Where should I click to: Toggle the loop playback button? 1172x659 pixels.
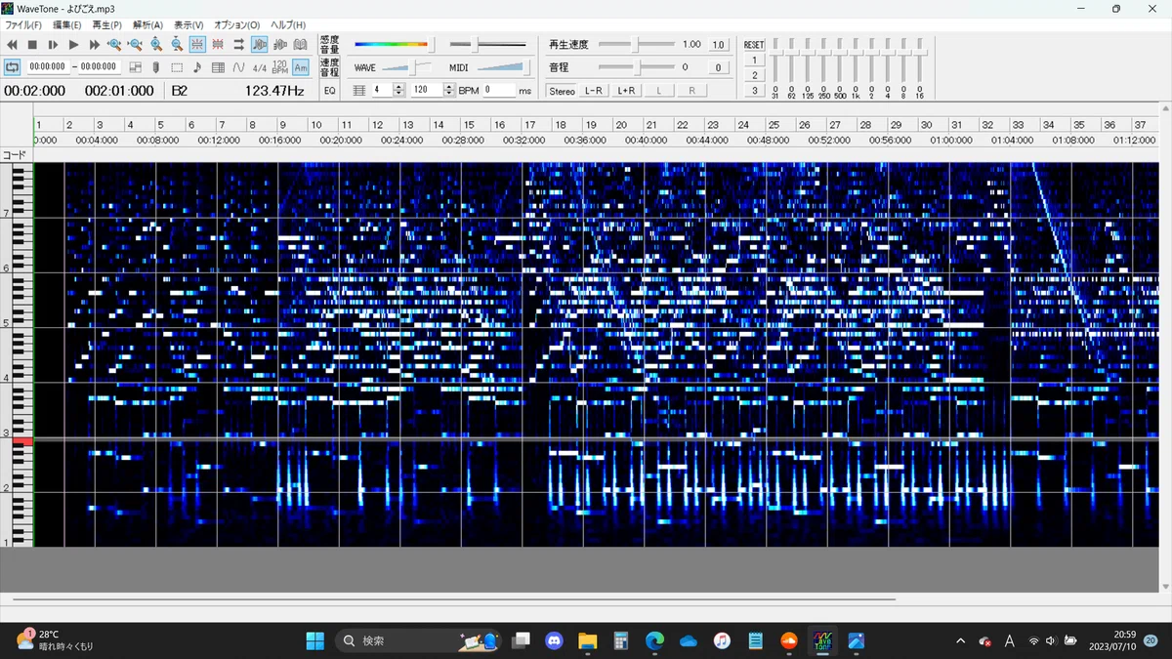pyautogui.click(x=13, y=67)
